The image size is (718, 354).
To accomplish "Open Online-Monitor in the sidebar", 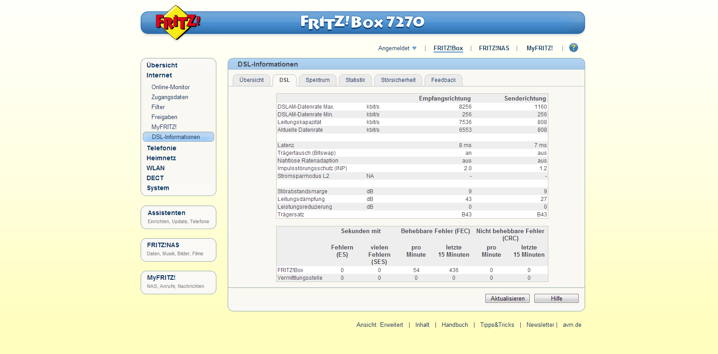I will 171,87.
